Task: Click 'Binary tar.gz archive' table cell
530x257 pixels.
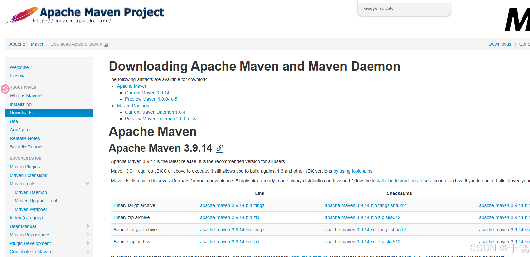Action: pyautogui.click(x=134, y=205)
